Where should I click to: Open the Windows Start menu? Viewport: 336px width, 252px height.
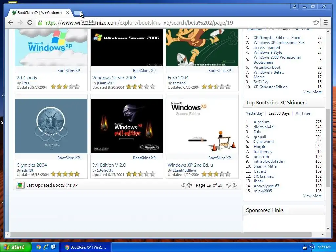pos(15,247)
